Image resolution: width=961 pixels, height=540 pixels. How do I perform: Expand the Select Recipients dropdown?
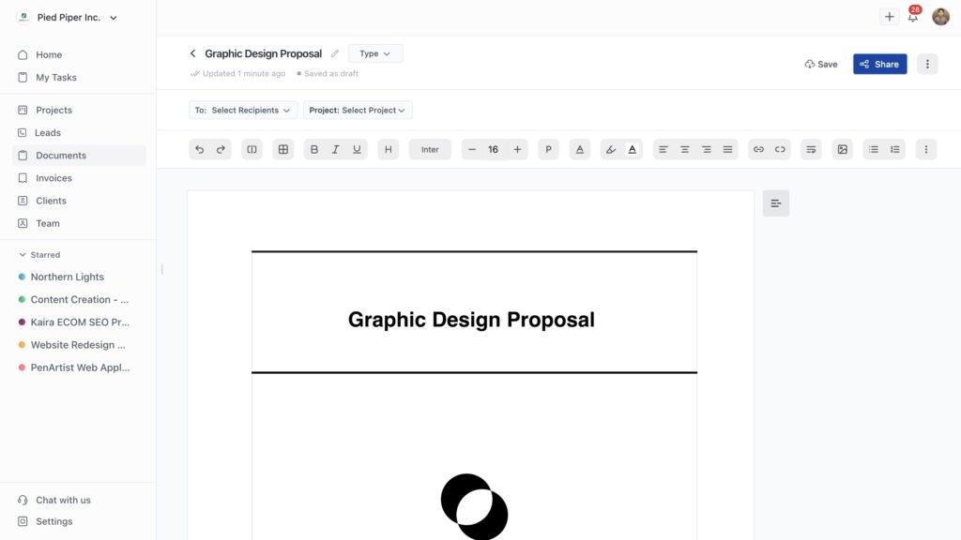coord(243,110)
